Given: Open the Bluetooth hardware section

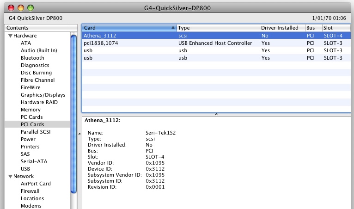Looking at the screenshot, I should [x=32, y=58].
